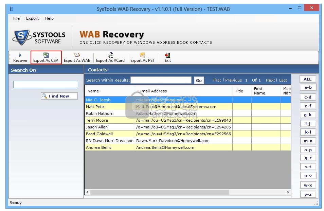Filter contacts by i-j

click(308, 124)
